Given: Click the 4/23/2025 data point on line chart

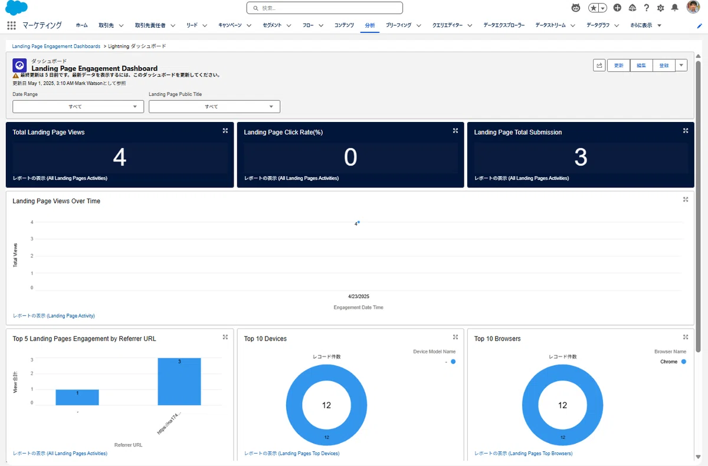Looking at the screenshot, I should (359, 222).
